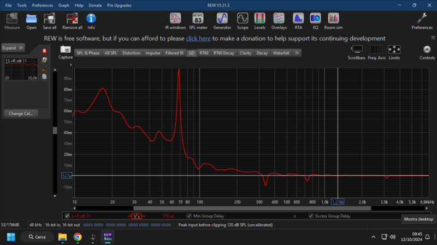Open the SPL meter tool
437x245 pixels.
tap(198, 20)
